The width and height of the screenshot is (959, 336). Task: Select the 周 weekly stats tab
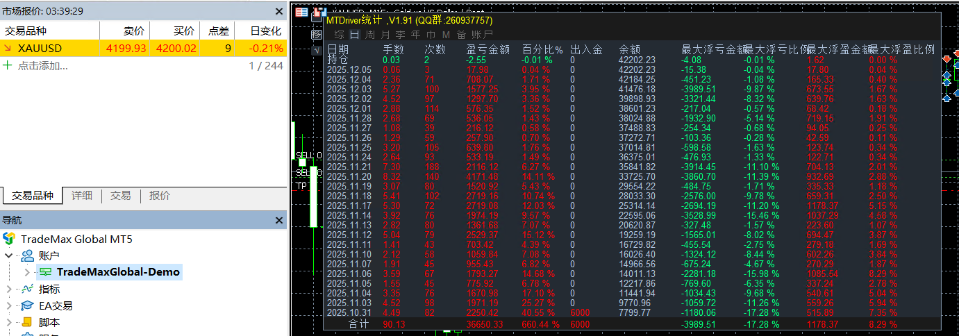[371, 35]
